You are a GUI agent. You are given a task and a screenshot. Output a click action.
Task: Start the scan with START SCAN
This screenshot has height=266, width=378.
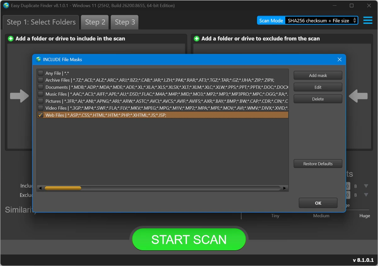189,240
